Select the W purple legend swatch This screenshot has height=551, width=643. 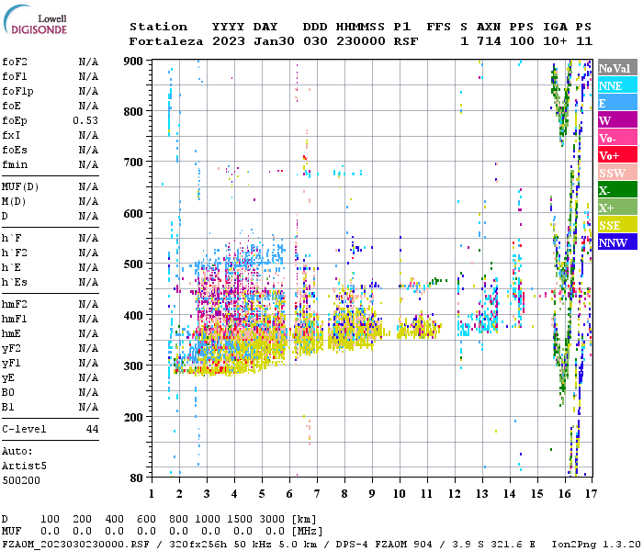point(617,120)
